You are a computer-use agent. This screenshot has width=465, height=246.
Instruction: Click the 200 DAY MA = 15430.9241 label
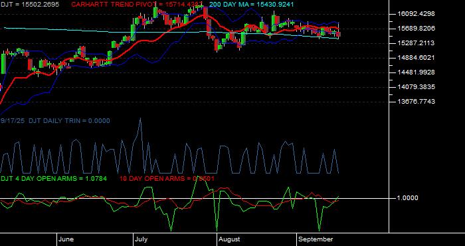coord(252,5)
